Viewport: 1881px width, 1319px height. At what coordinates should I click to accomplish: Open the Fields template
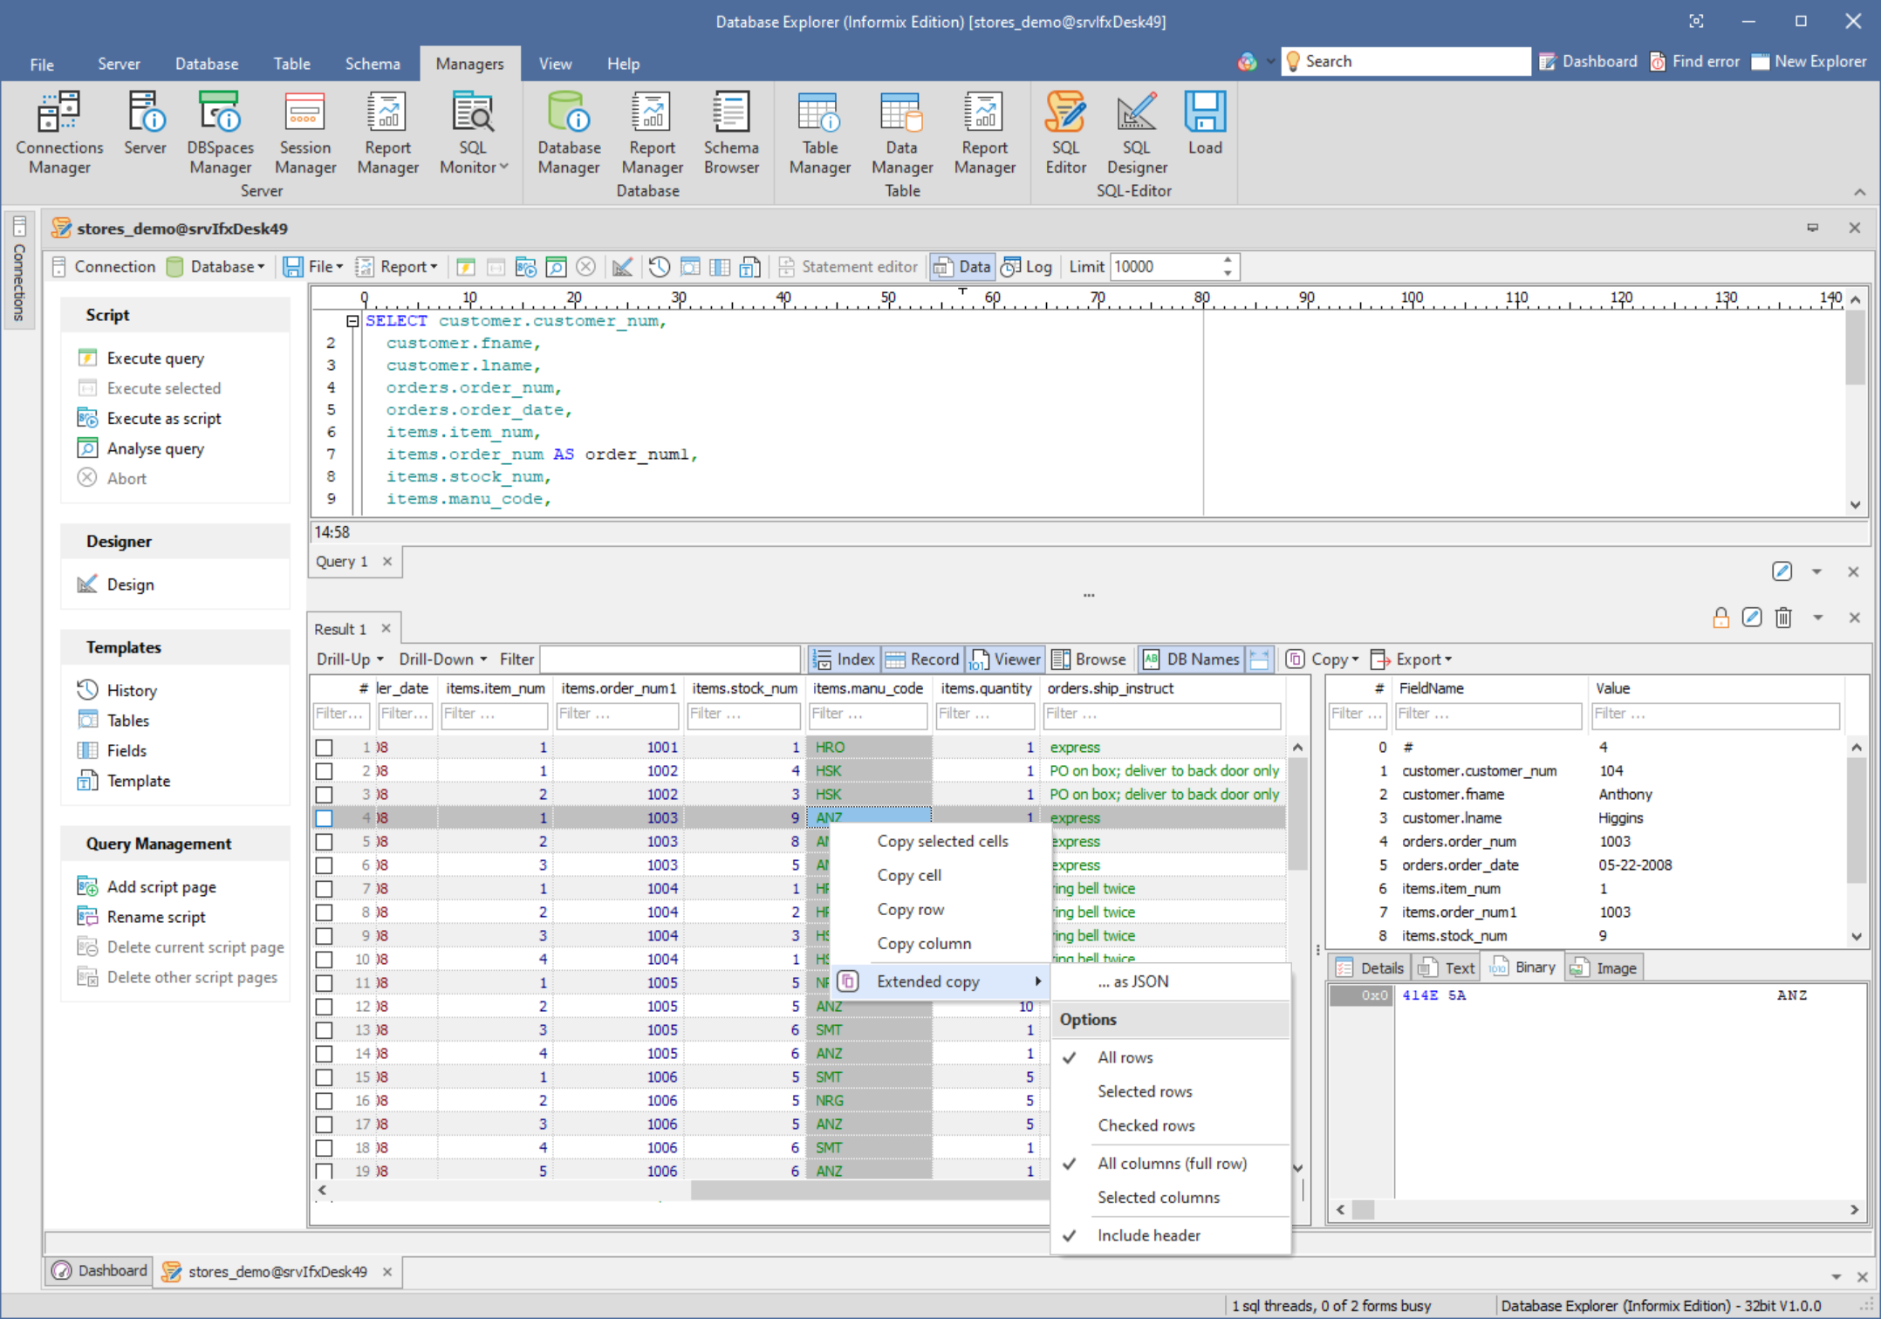(x=113, y=751)
